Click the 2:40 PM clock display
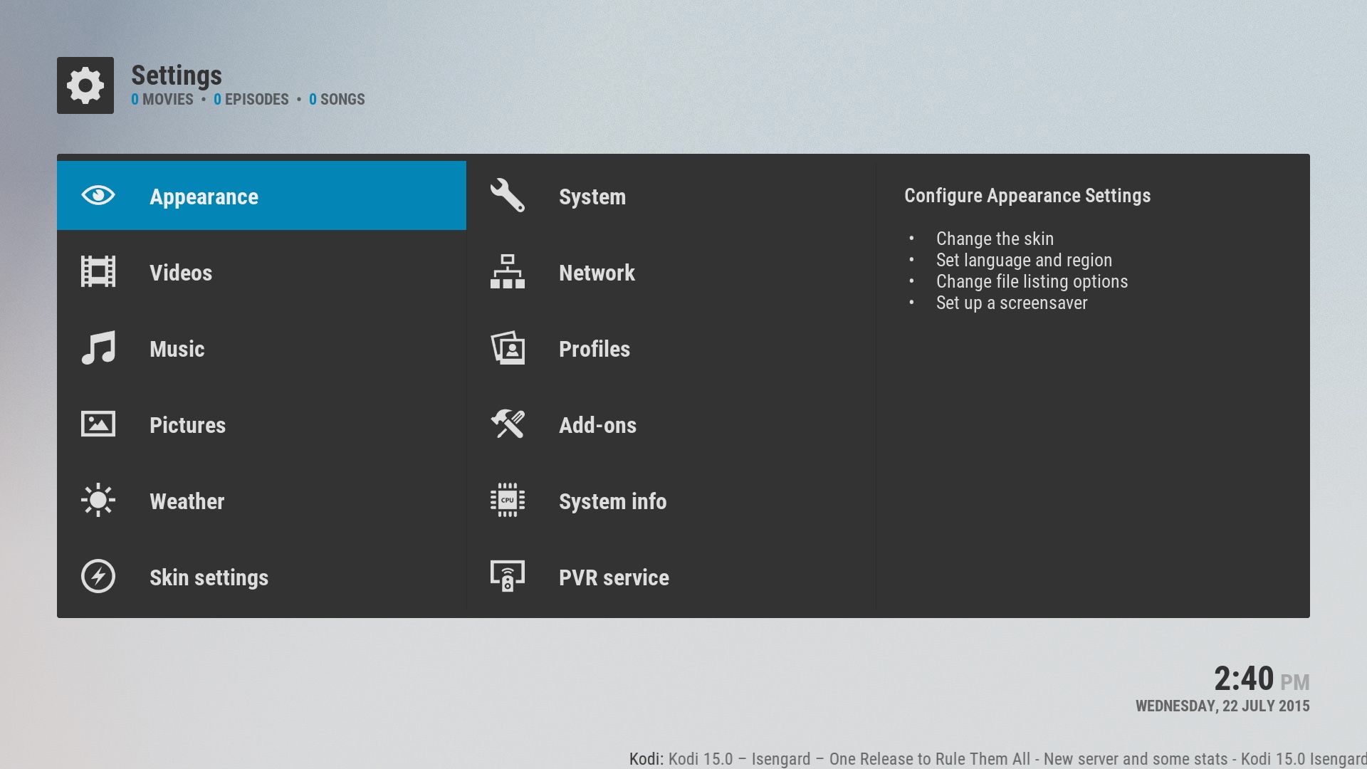This screenshot has height=769, width=1367. [x=1260, y=679]
